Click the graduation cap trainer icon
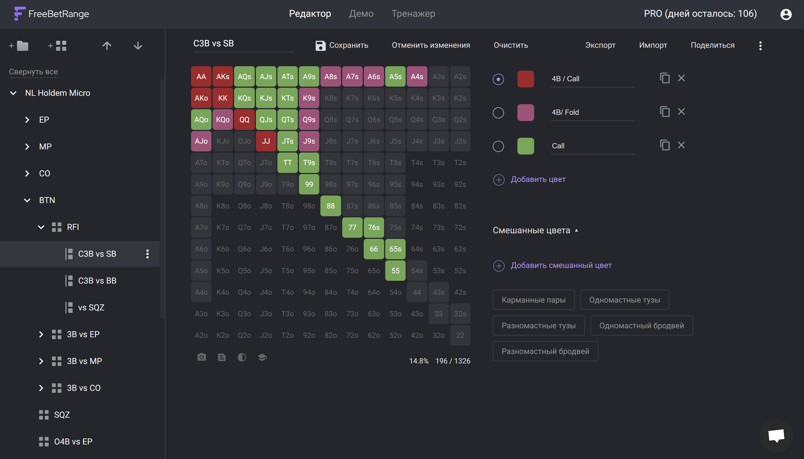Image resolution: width=804 pixels, height=459 pixels. [262, 357]
